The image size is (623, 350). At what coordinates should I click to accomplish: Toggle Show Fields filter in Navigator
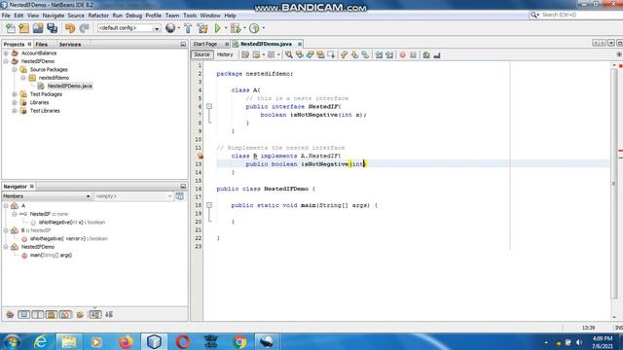point(23,315)
